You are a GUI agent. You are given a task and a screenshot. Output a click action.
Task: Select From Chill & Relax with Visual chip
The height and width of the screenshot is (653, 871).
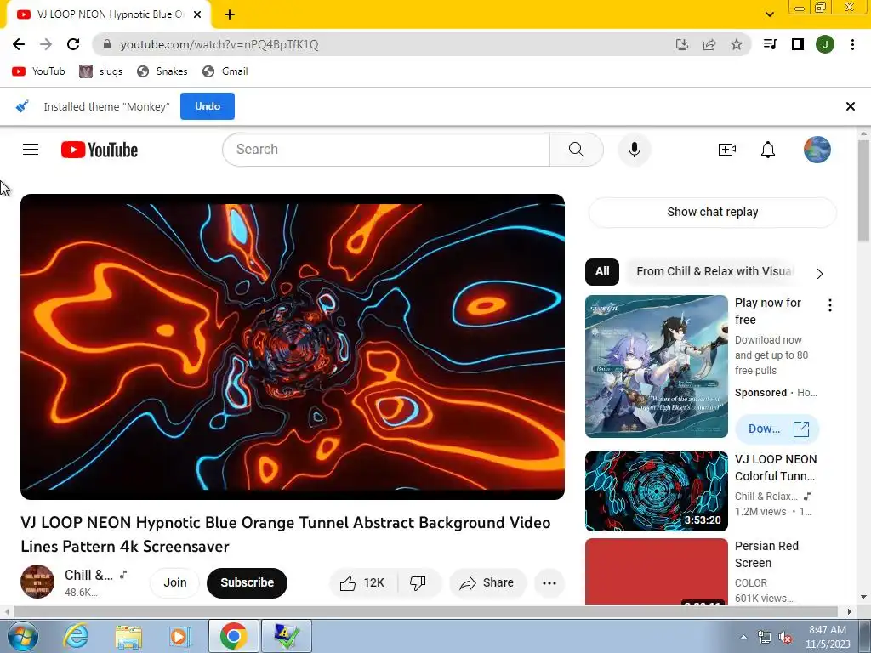[x=714, y=271]
